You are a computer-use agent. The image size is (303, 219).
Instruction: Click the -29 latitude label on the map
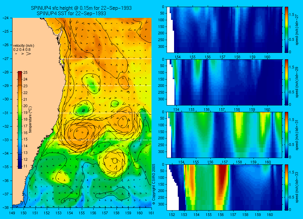pyautogui.click(x=5, y=86)
